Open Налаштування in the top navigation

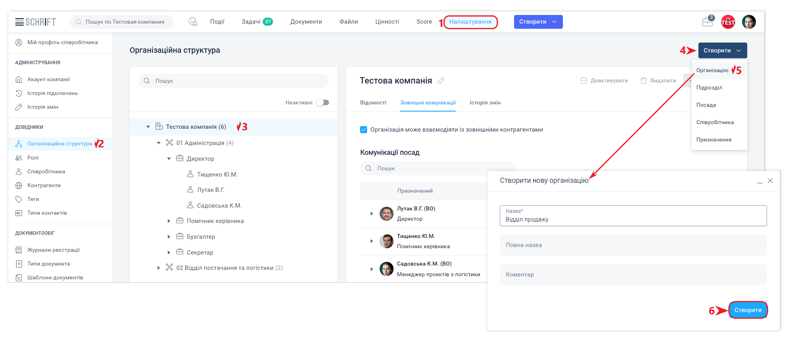[470, 22]
